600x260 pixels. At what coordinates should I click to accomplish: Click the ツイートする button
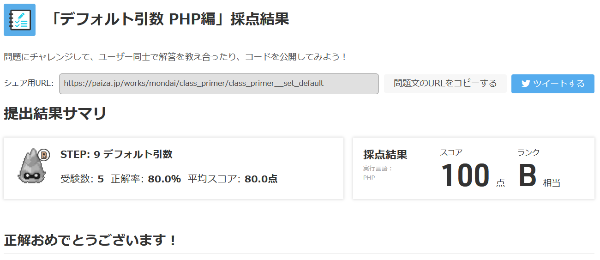pos(553,84)
